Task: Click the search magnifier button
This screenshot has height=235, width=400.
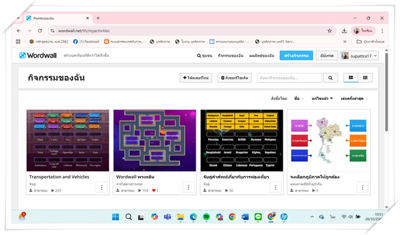Action: (x=330, y=78)
